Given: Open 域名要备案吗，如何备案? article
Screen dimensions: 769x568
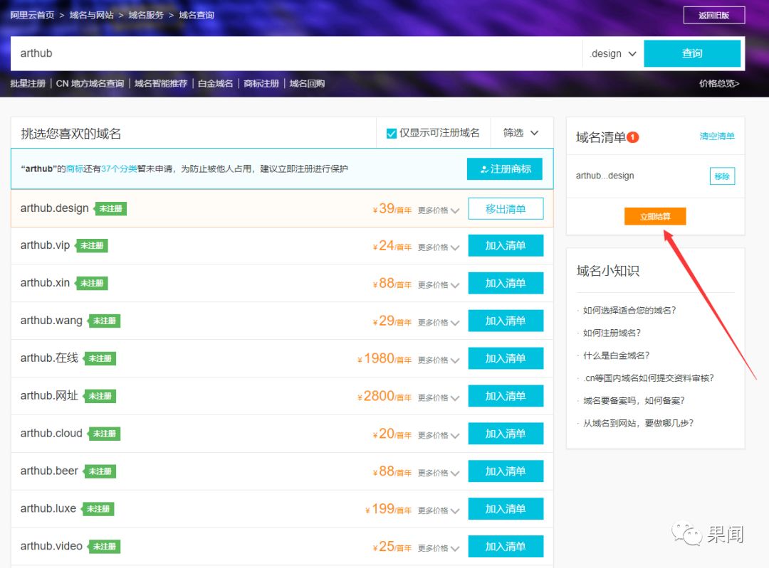Looking at the screenshot, I should [634, 400].
